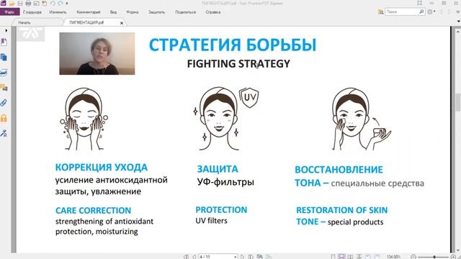
Task: Open the advanced search folder icon
Action: pos(380,12)
